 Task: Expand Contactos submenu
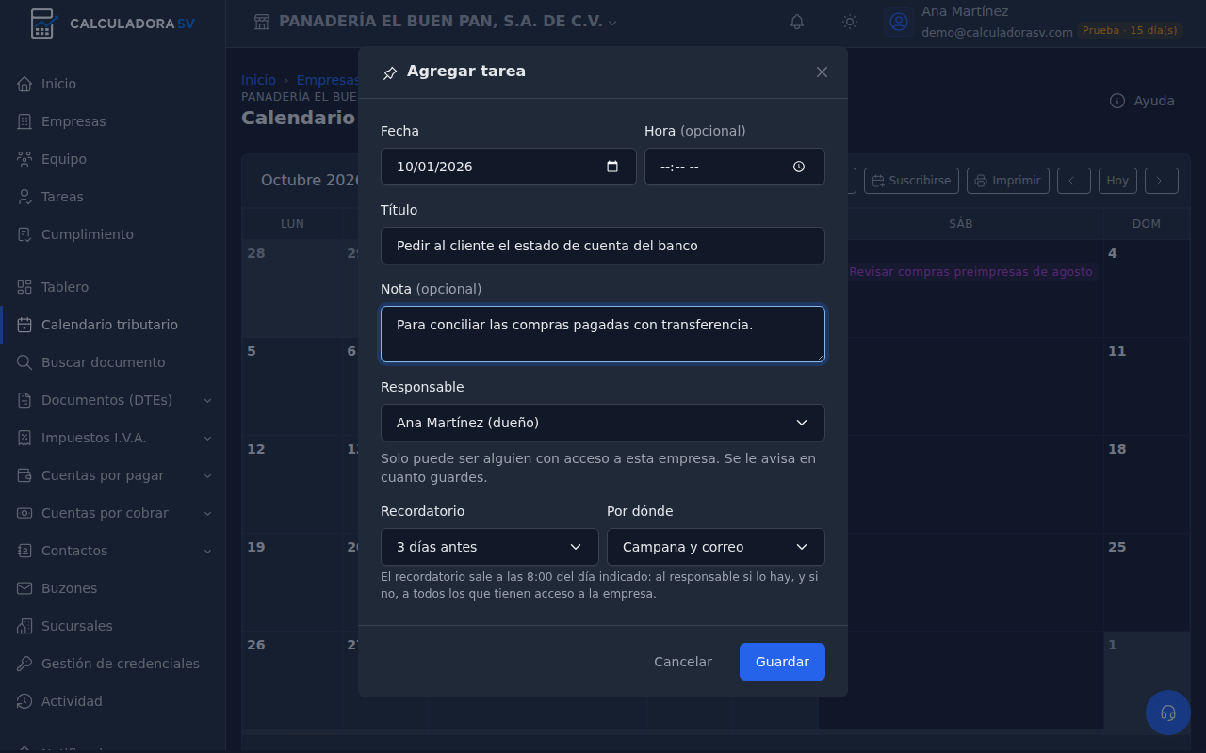click(x=113, y=551)
